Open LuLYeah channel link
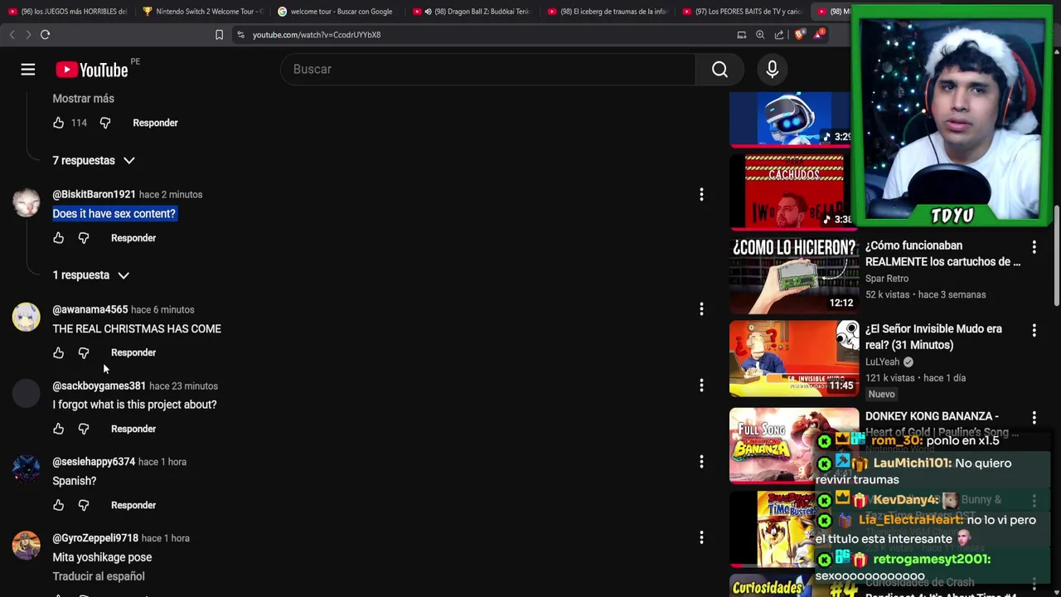This screenshot has width=1061, height=597. click(x=882, y=362)
